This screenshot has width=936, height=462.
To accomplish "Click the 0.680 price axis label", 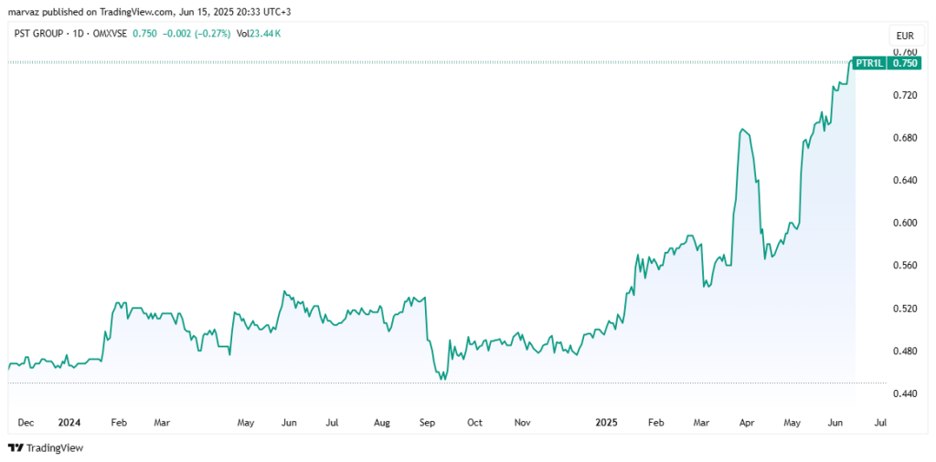I will 904,138.
